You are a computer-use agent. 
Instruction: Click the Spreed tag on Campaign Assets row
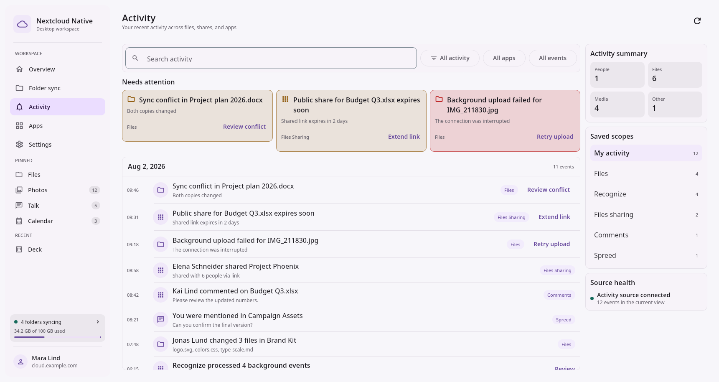tap(564, 320)
